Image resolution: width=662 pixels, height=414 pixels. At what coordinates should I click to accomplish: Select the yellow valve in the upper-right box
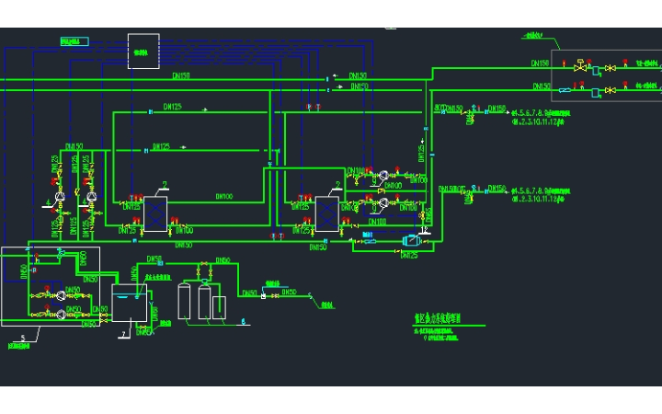[x=580, y=67]
